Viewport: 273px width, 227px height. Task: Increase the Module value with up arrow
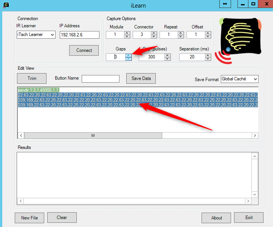click(127, 33)
